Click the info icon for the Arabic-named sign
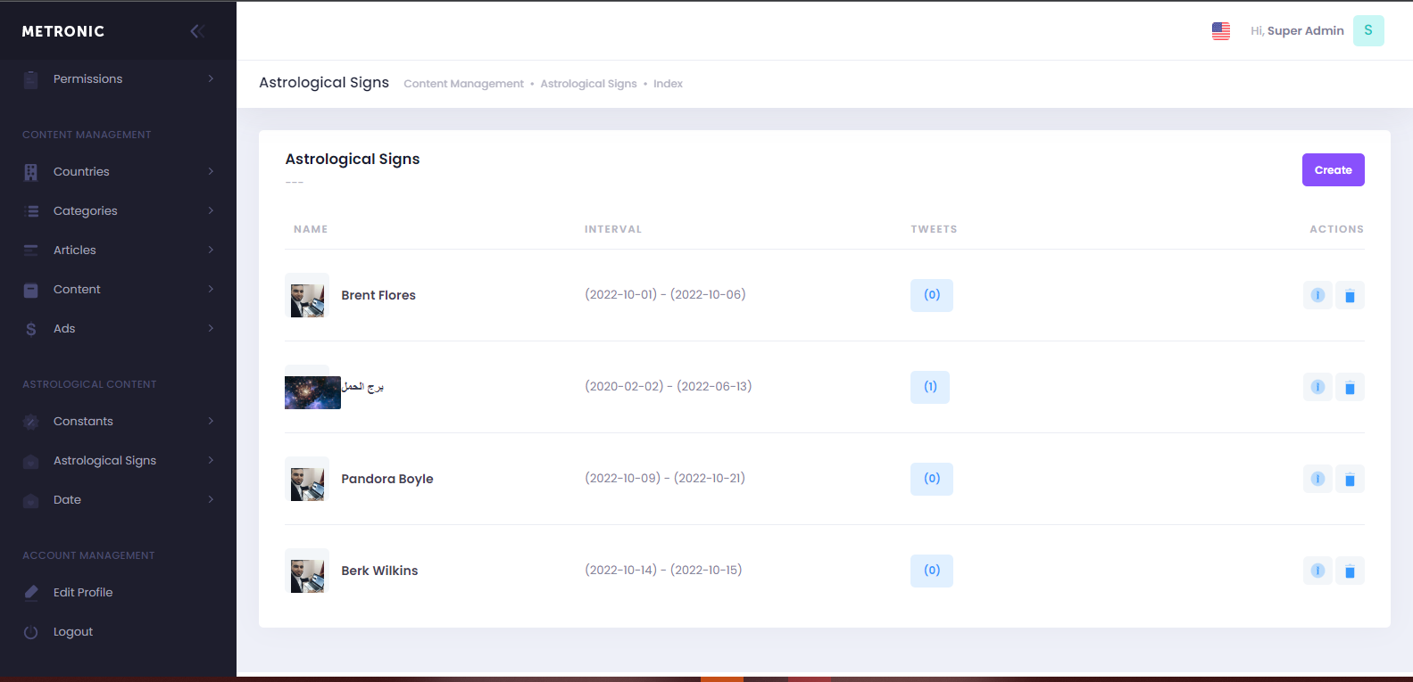Screen dimensions: 1413x682 [1317, 387]
